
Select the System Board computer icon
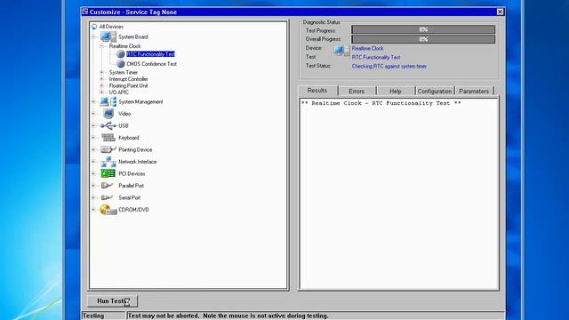(108, 36)
